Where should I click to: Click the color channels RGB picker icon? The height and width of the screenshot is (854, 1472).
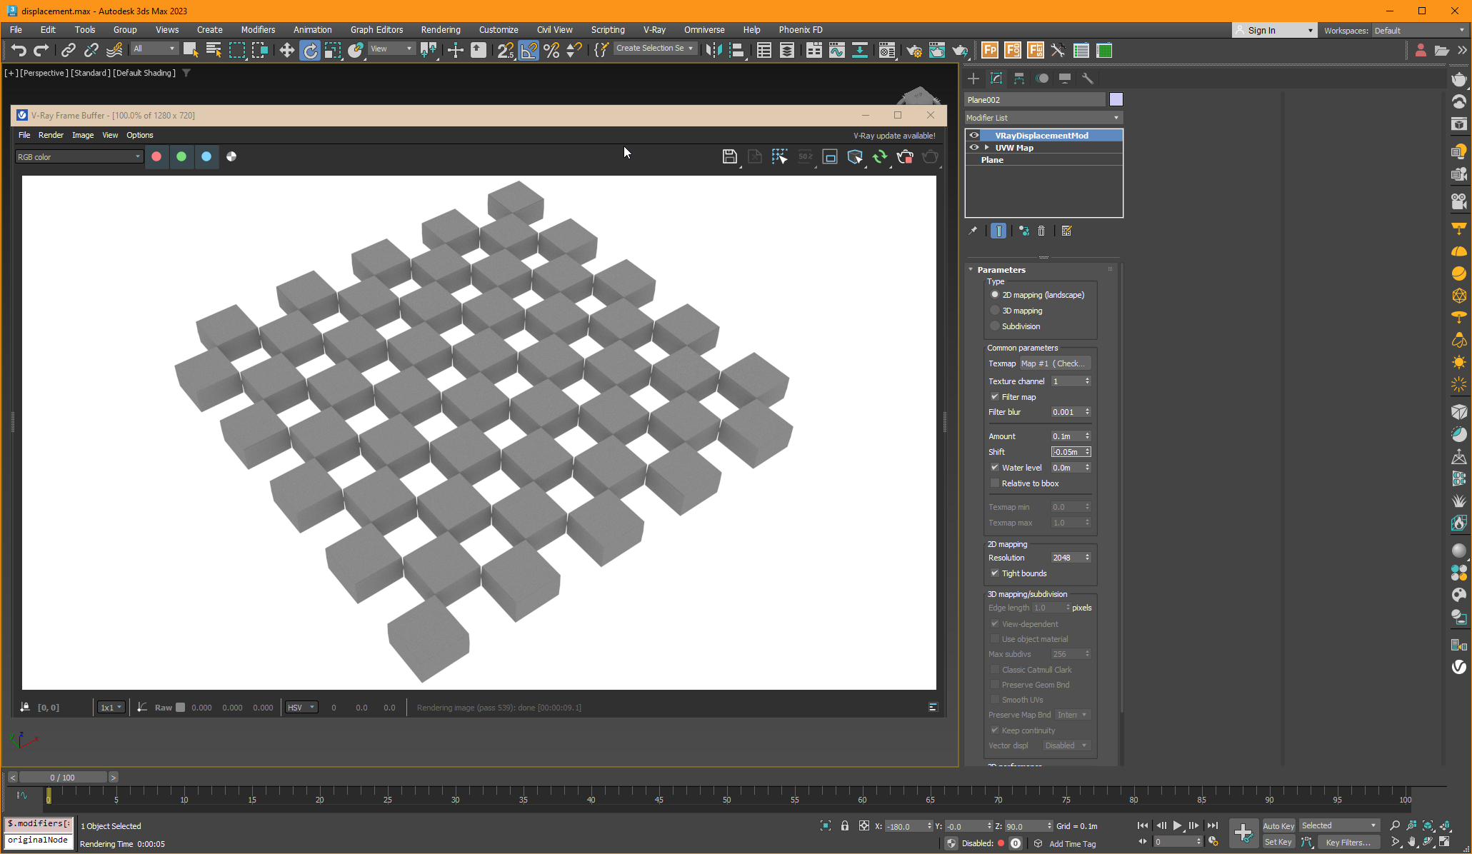click(x=232, y=156)
